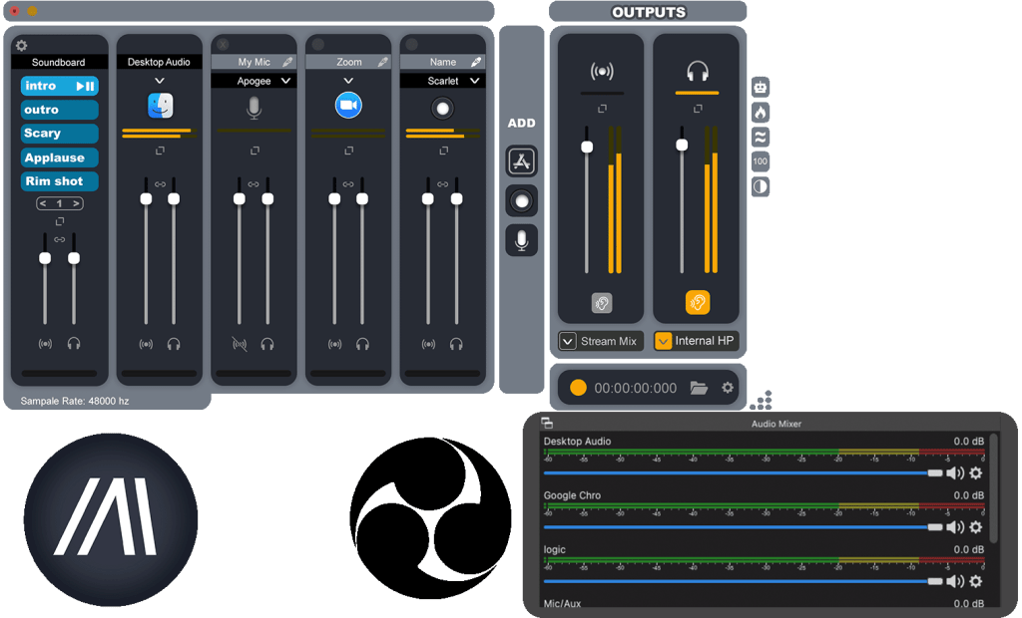Start recording with orange record button
This screenshot has height=618, width=1022.
578,388
